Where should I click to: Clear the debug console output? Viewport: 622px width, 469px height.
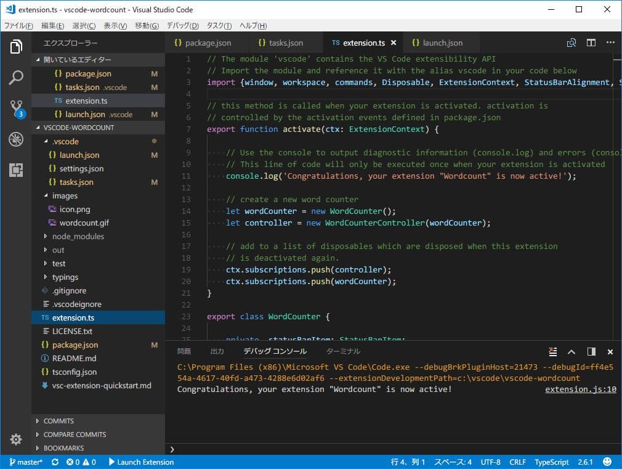[552, 351]
